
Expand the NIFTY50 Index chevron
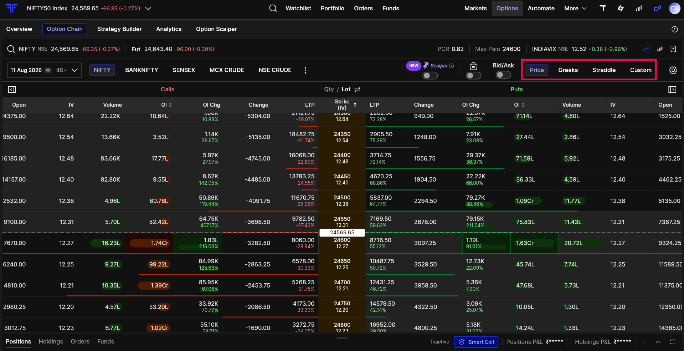pos(148,8)
